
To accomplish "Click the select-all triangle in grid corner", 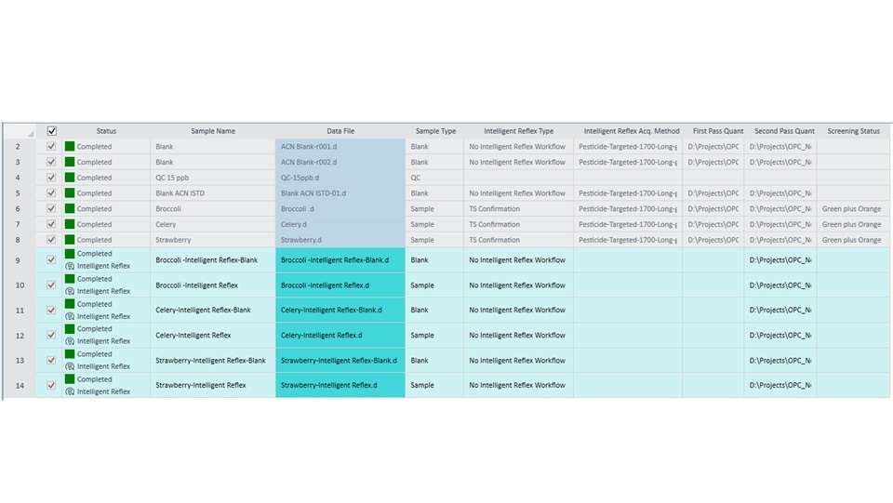I will coord(30,134).
